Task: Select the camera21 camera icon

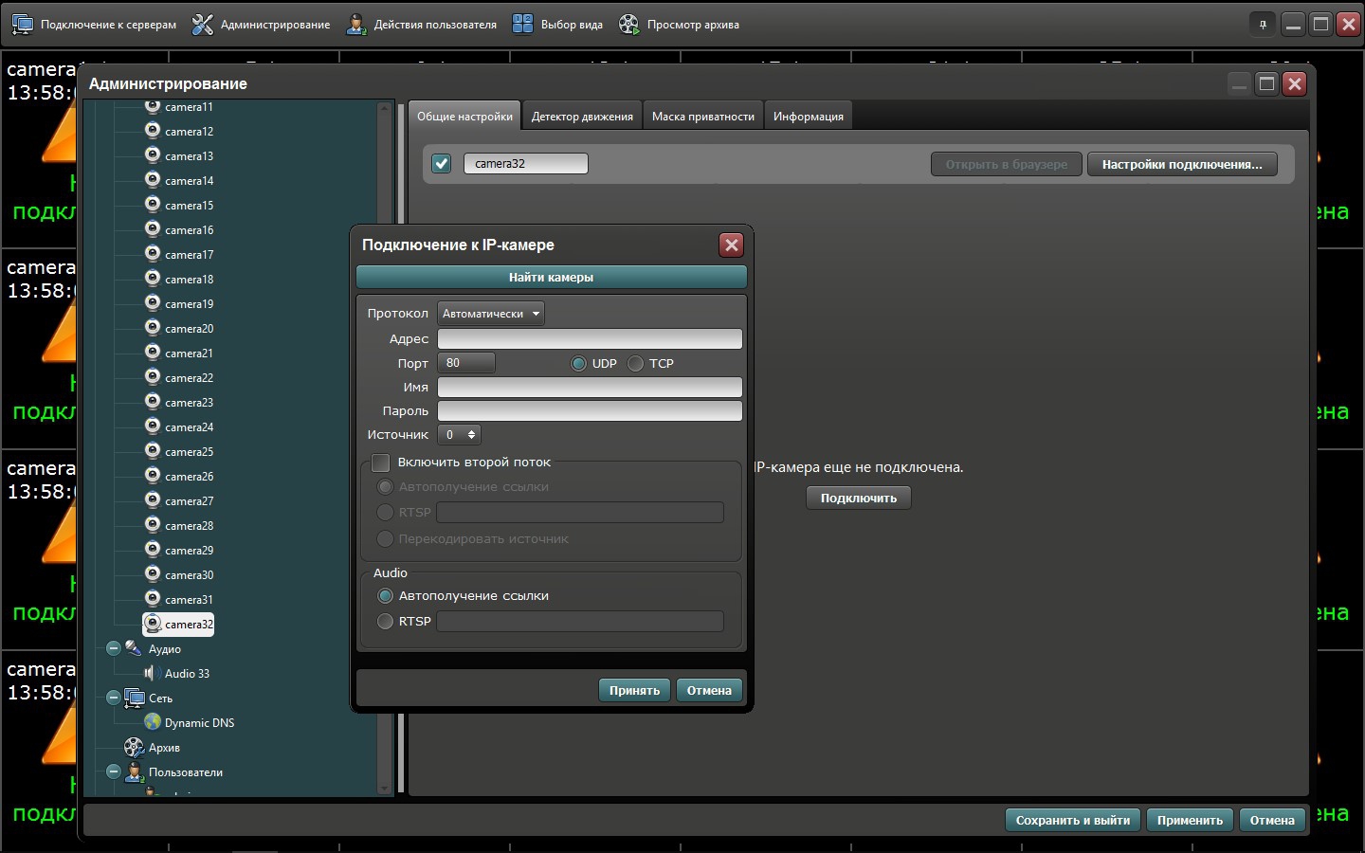Action: tap(153, 353)
